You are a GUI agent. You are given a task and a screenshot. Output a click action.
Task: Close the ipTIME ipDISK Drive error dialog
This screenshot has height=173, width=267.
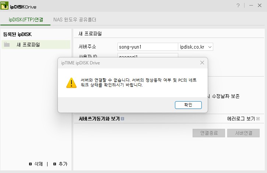202,63
